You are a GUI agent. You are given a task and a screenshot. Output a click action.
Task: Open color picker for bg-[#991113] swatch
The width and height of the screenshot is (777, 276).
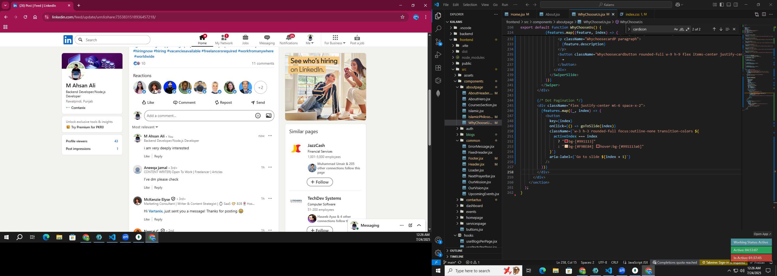click(x=566, y=141)
